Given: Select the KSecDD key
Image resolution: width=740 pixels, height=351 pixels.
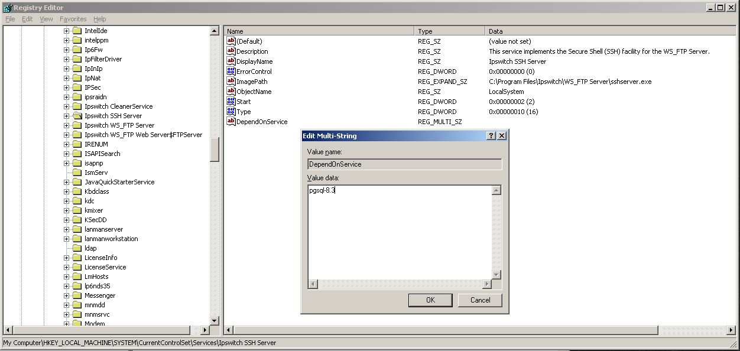Looking at the screenshot, I should click(96, 220).
